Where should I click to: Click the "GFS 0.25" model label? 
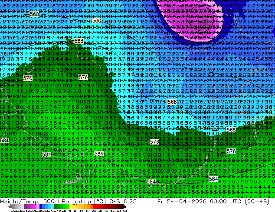coord(123,202)
